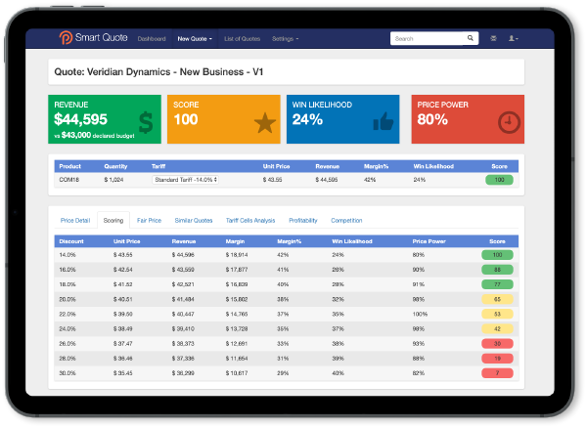The image size is (587, 428).
Task: Click the red 19 score badge
Action: pyautogui.click(x=497, y=359)
